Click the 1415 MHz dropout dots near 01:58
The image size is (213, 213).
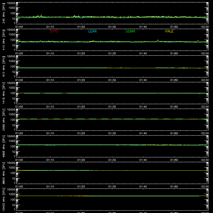[199, 95]
